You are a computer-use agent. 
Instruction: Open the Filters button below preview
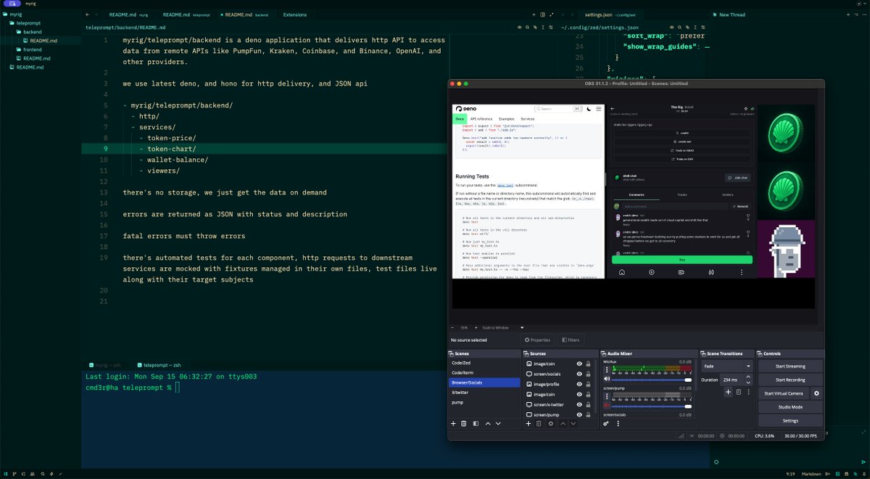570,340
